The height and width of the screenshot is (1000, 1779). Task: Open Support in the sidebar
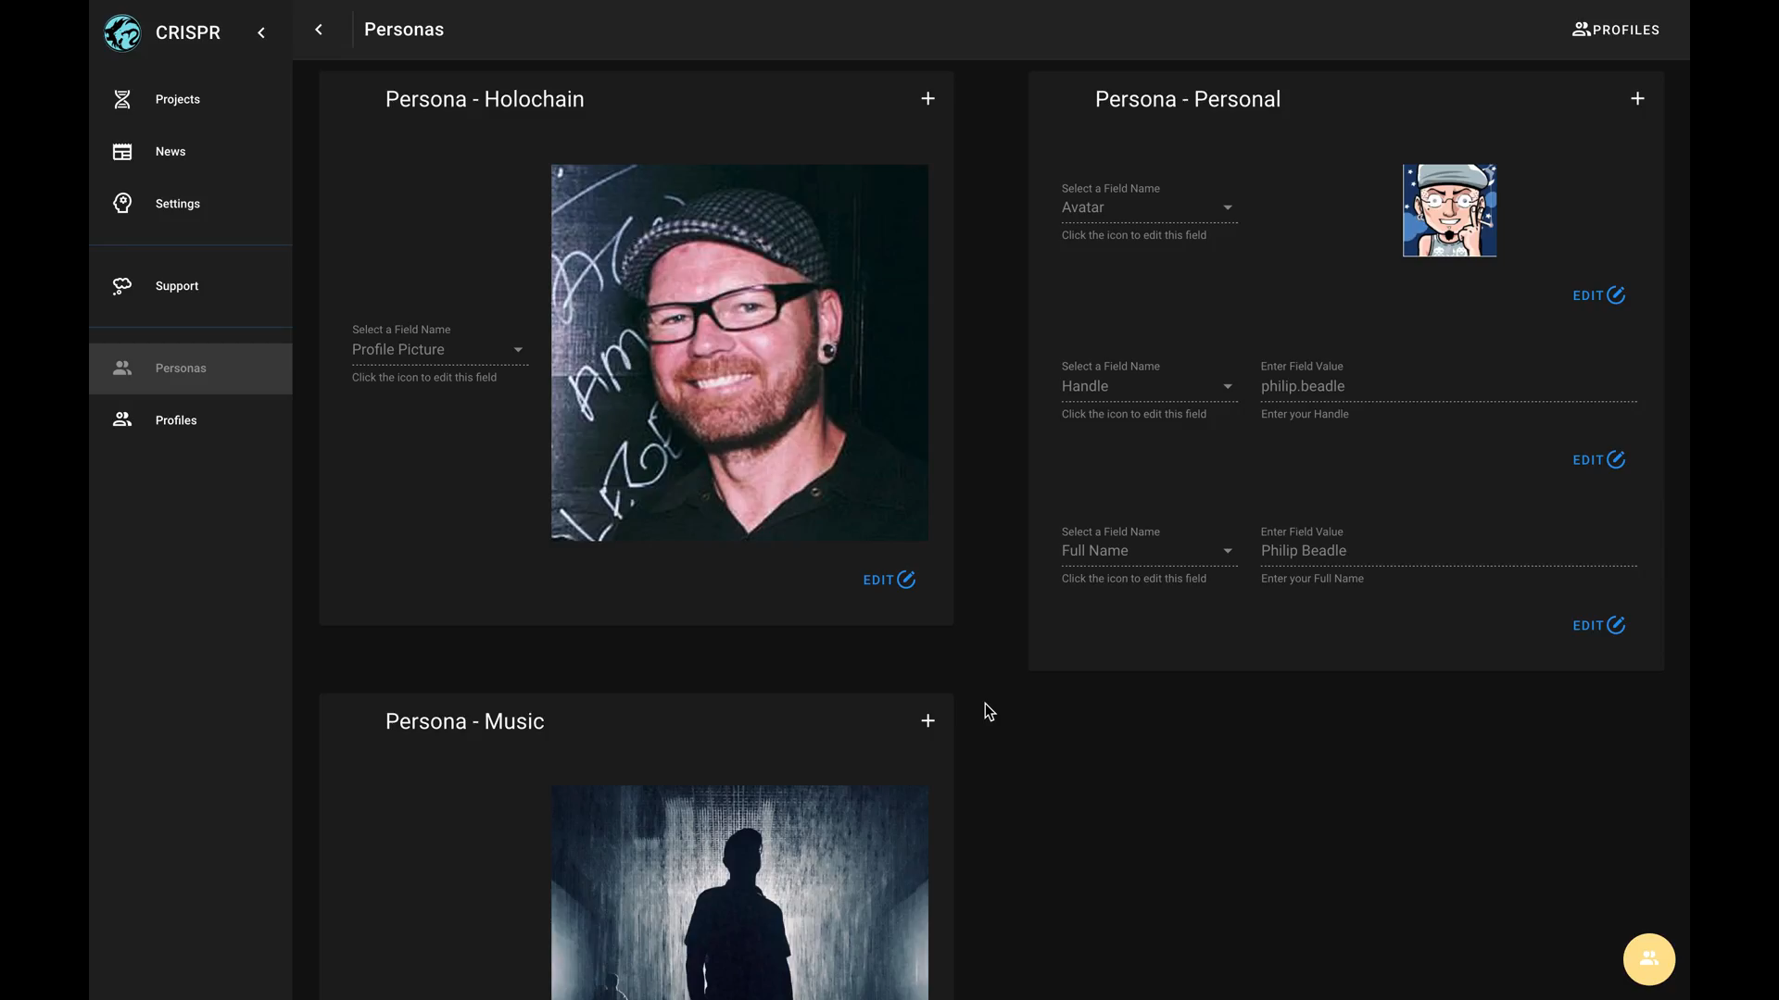pos(176,286)
